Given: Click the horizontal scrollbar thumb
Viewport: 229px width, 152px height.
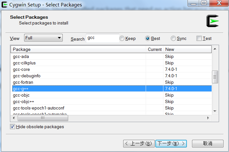Looking at the screenshot, I should point(43,118).
